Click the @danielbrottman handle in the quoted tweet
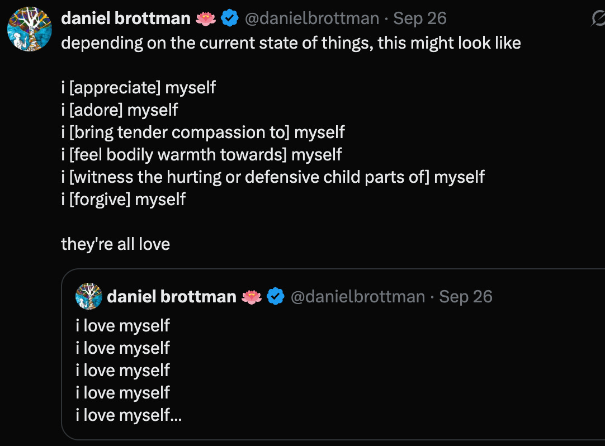 tap(358, 296)
